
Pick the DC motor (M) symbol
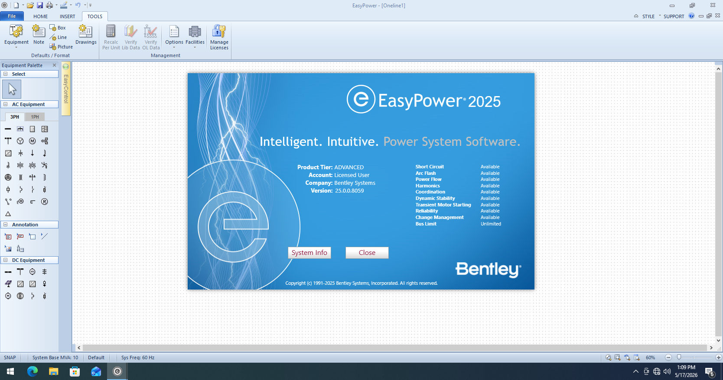tap(8, 296)
